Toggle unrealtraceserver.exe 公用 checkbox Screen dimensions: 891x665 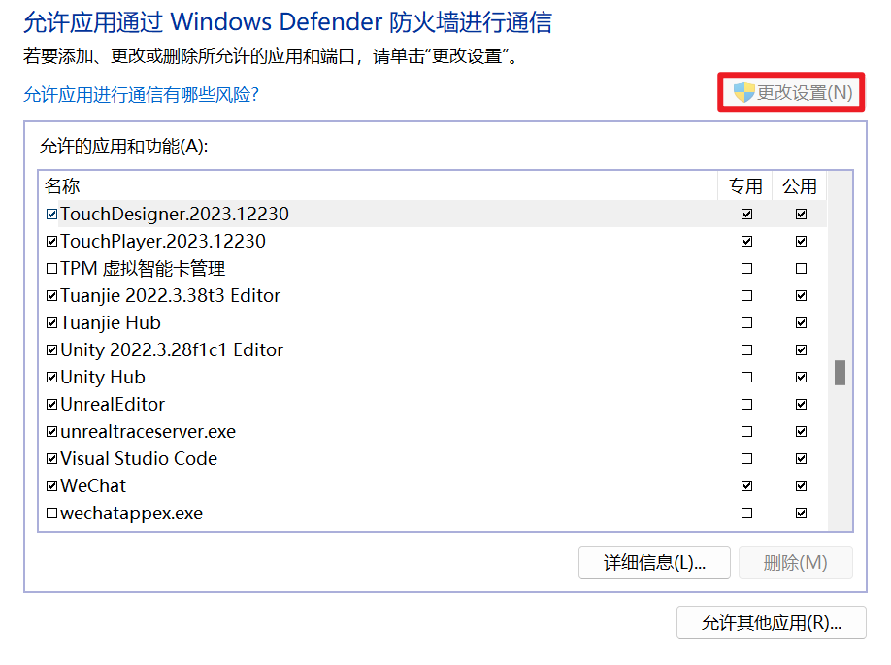pyautogui.click(x=801, y=431)
